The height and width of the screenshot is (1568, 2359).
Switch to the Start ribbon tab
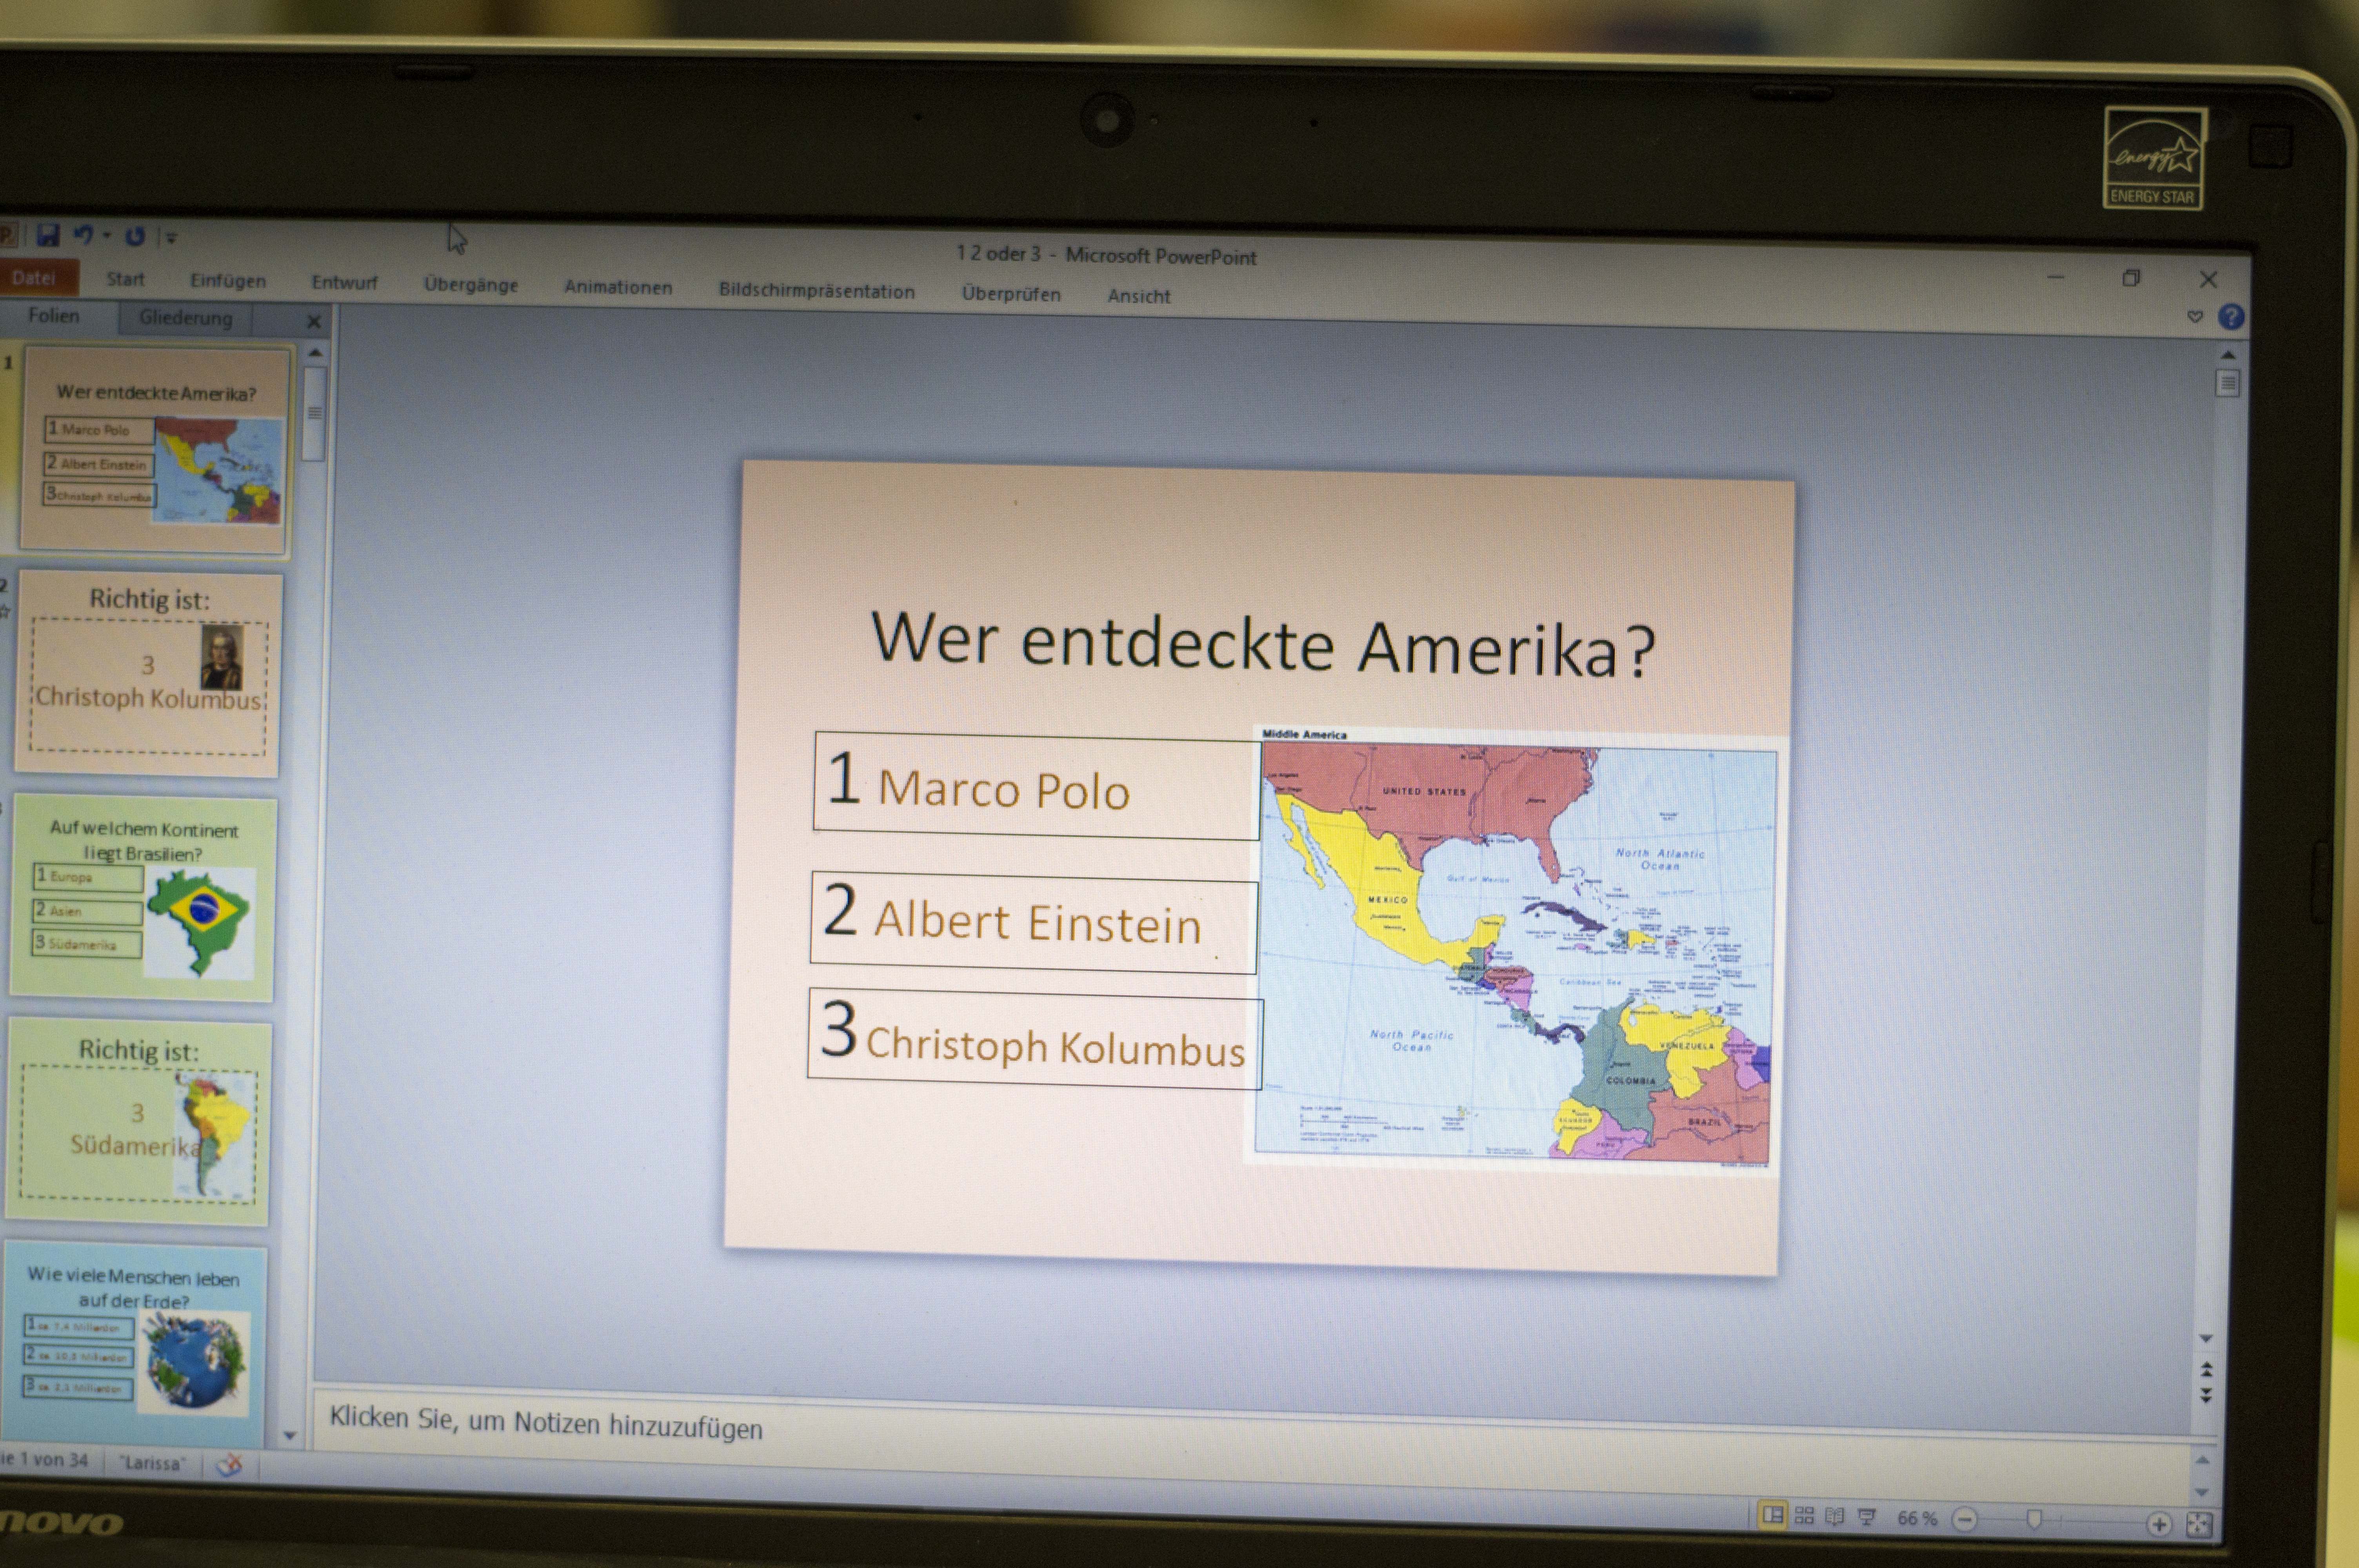click(126, 279)
